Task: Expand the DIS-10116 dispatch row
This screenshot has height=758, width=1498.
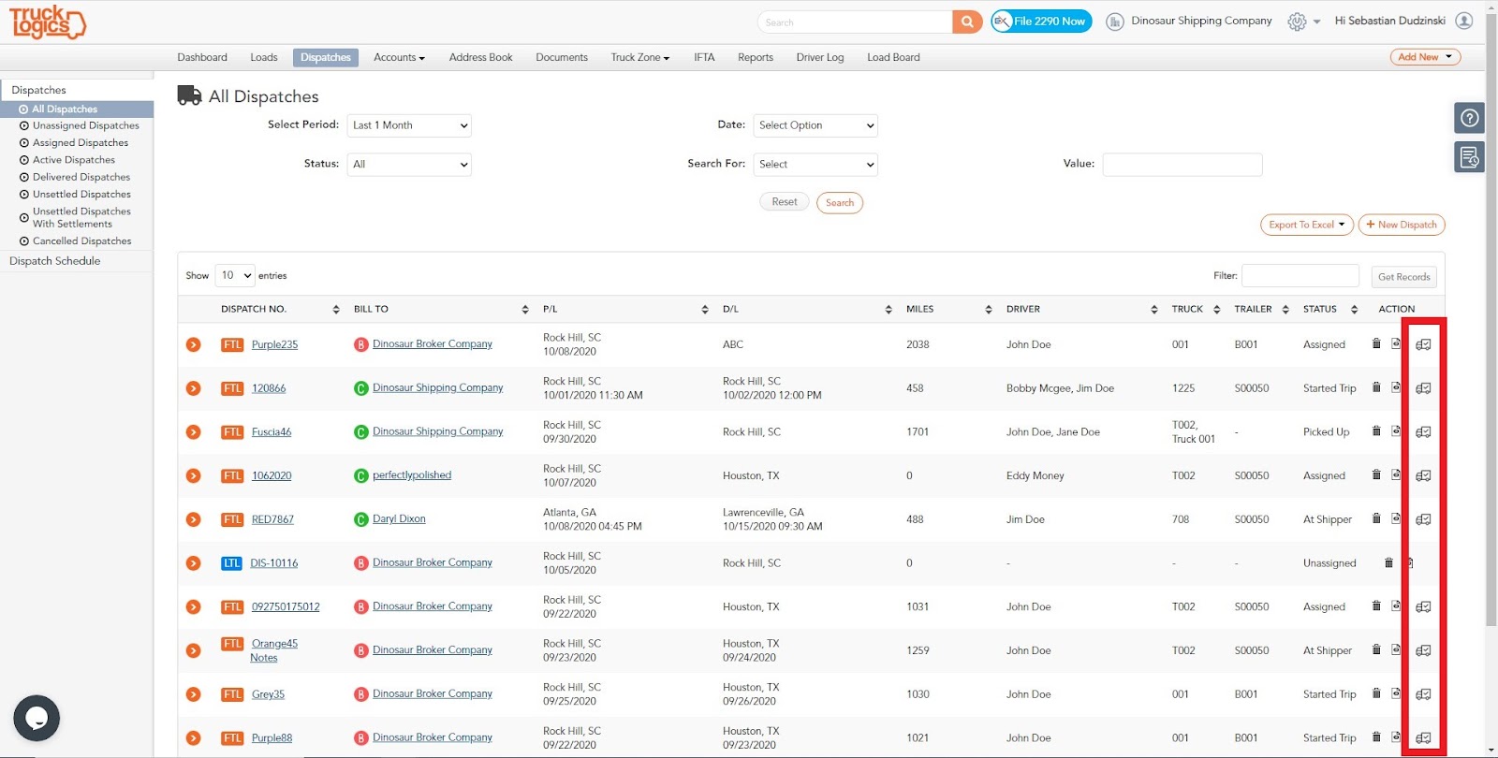Action: click(x=194, y=563)
